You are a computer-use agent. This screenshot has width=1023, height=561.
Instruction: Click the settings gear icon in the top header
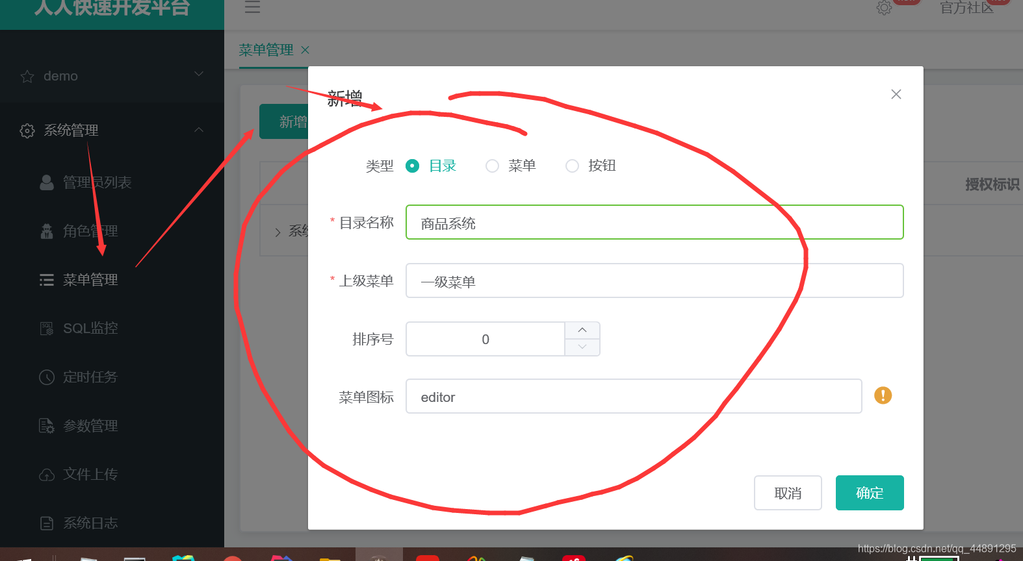[x=884, y=8]
